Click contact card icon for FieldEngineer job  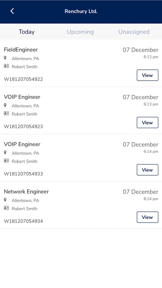pyautogui.click(x=7, y=66)
